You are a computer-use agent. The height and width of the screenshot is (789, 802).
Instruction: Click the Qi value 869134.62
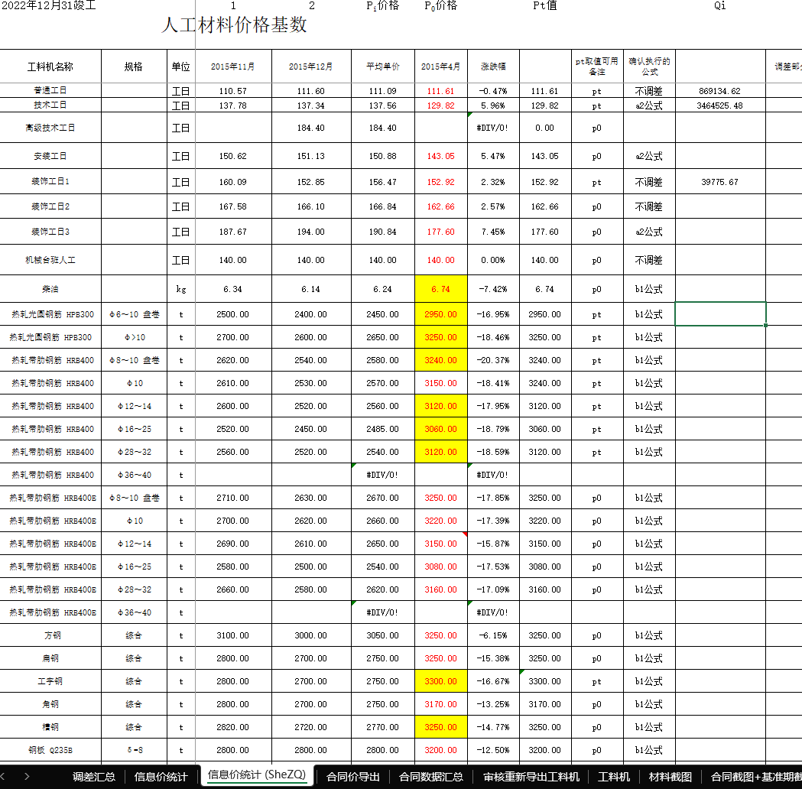tap(720, 91)
